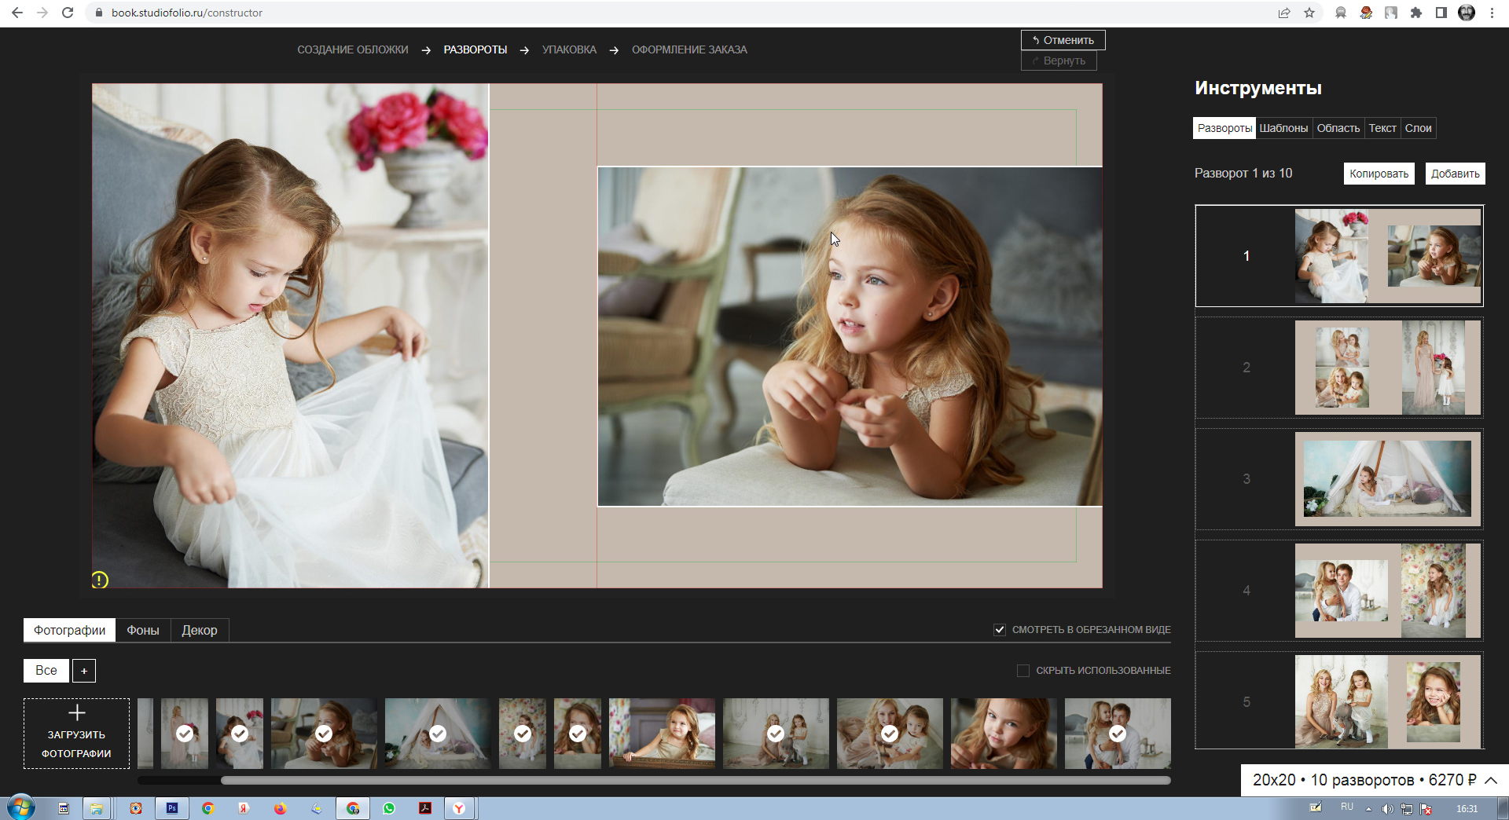Open the Chrome profile avatar
Image resolution: width=1509 pixels, height=820 pixels.
click(x=1467, y=13)
